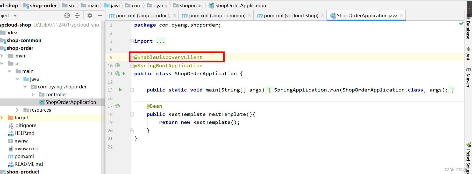
Task: Click @SpringBootApplication annotation text
Action: 168,65
